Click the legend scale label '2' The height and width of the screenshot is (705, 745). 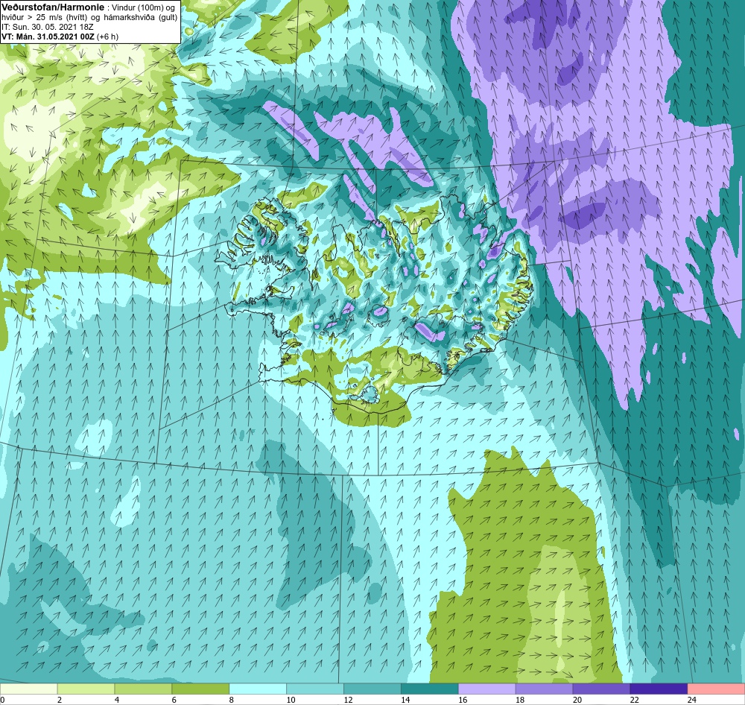(x=60, y=700)
